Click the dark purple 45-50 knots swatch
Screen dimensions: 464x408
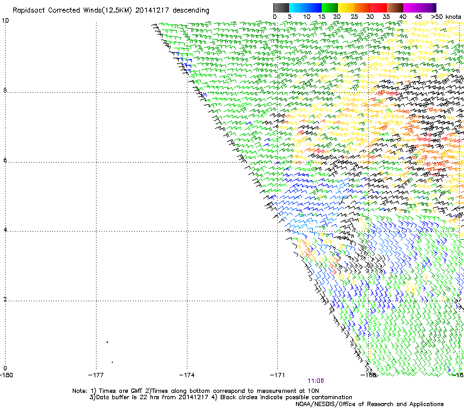pos(428,8)
